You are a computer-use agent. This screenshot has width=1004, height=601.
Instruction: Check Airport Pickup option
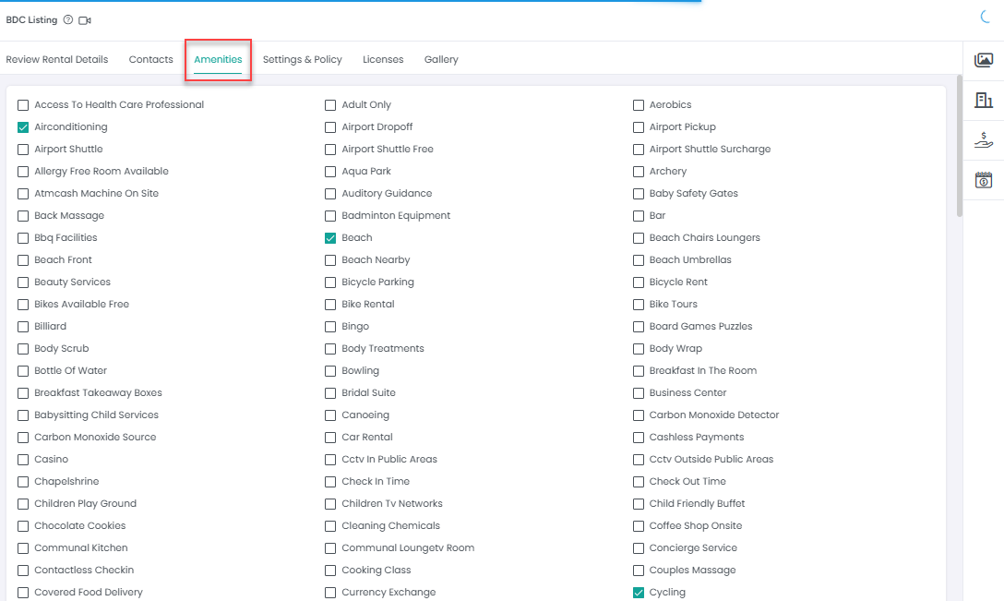(x=639, y=126)
